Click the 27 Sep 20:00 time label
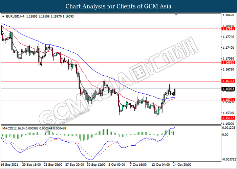237x169 pixels. click(75, 165)
